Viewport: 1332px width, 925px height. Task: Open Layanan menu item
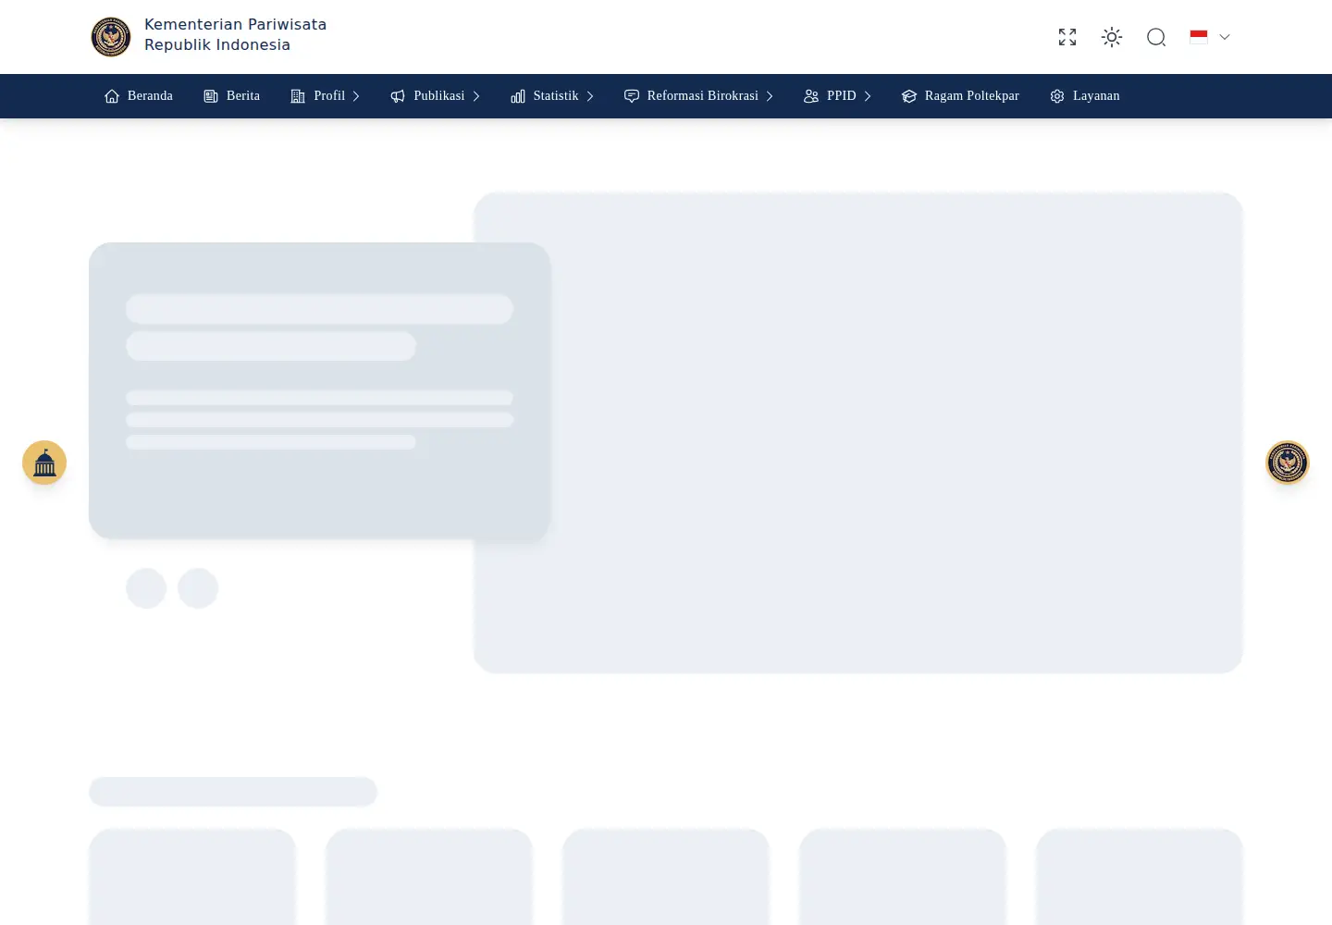pos(1085,96)
